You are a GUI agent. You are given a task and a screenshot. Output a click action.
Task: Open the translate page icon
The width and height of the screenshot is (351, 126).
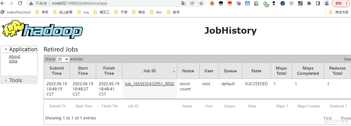click(x=183, y=4)
